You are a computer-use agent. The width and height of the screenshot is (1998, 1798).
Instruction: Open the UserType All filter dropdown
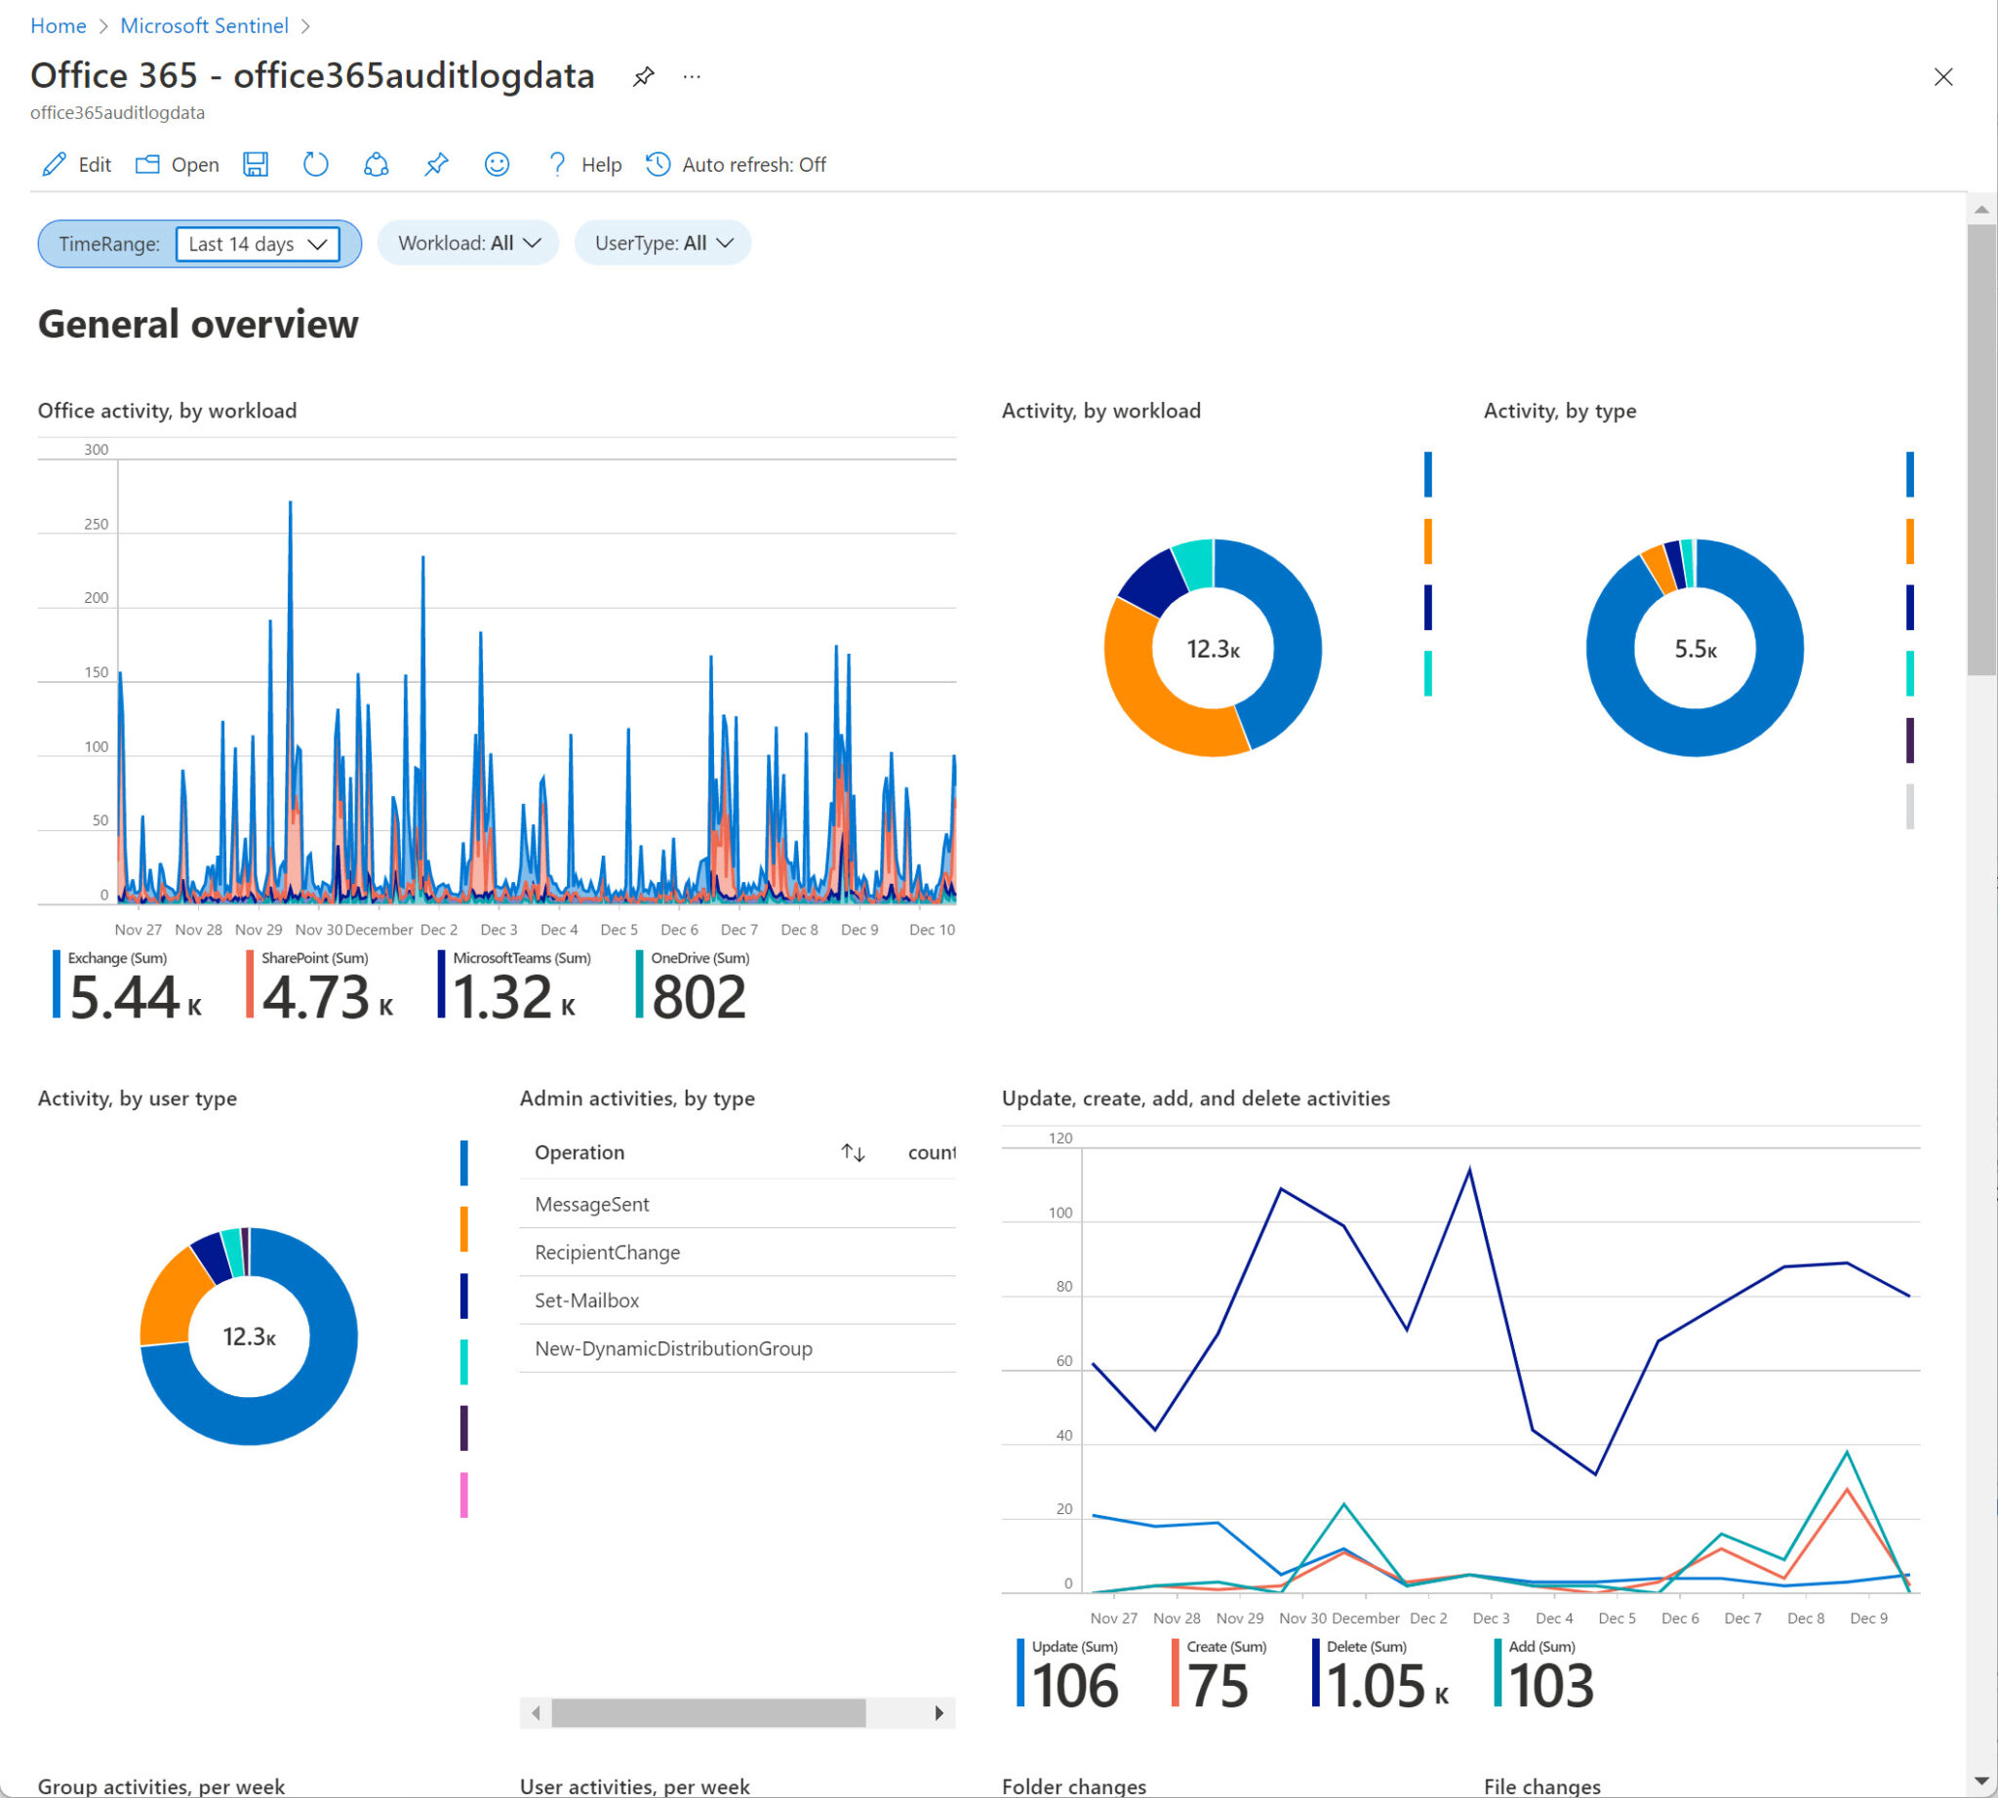pos(662,242)
